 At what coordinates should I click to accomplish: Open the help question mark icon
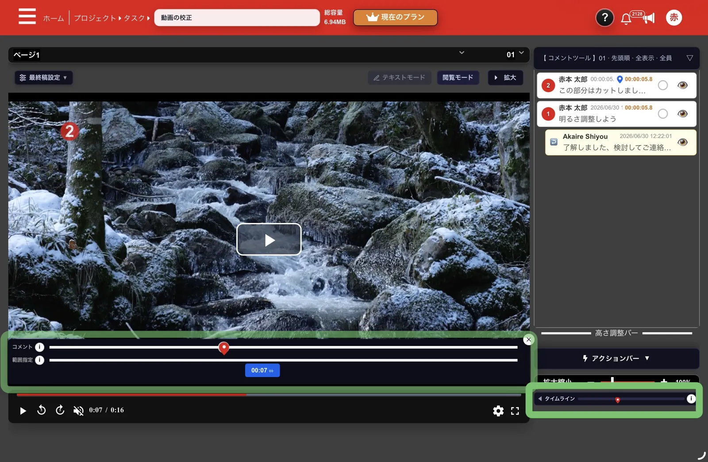[x=604, y=18]
